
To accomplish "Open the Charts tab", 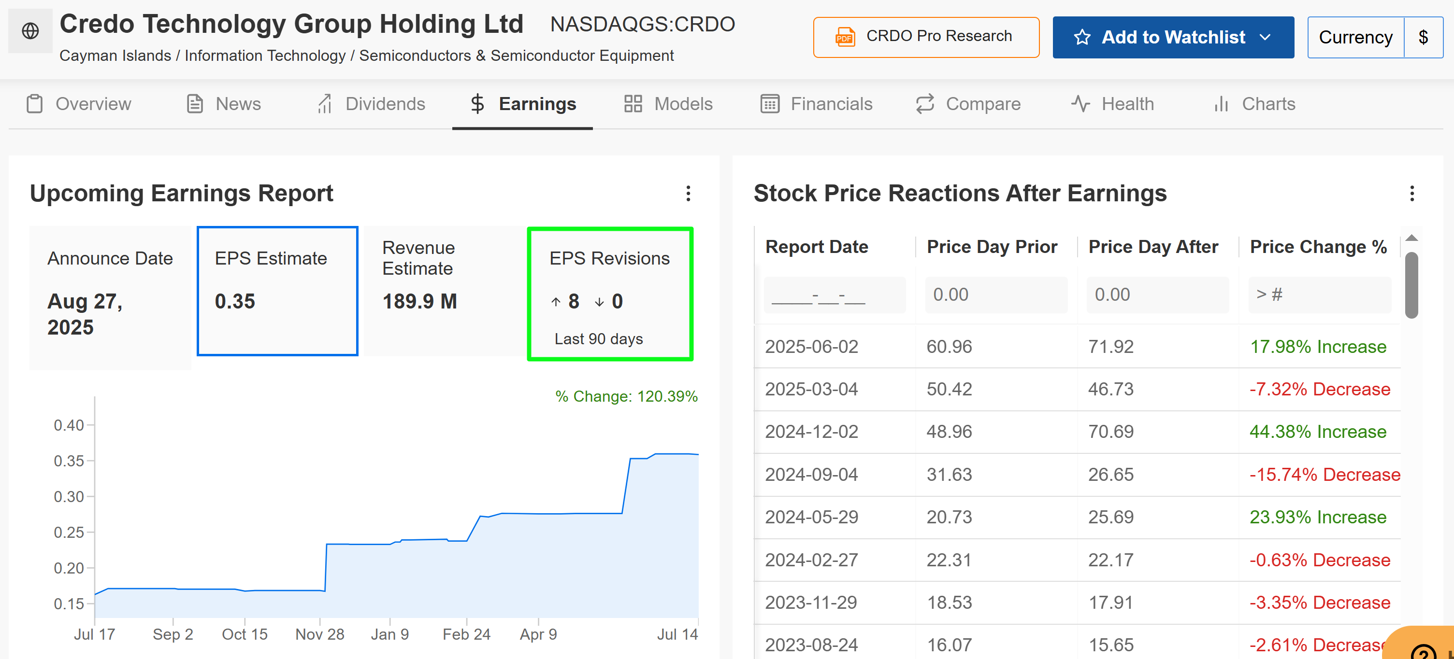I will tap(1254, 104).
